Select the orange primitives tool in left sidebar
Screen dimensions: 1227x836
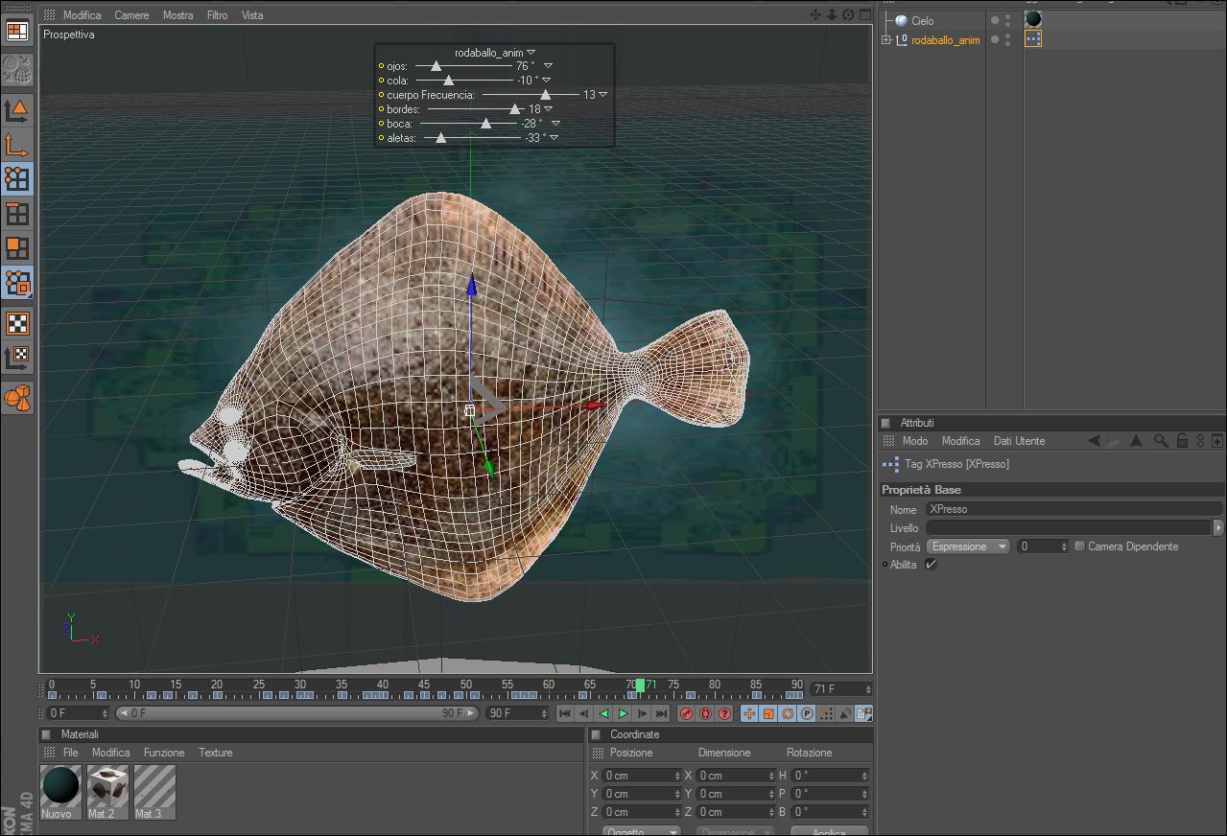(x=17, y=397)
